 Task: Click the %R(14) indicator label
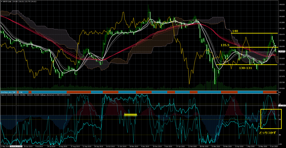[x=5, y=95]
